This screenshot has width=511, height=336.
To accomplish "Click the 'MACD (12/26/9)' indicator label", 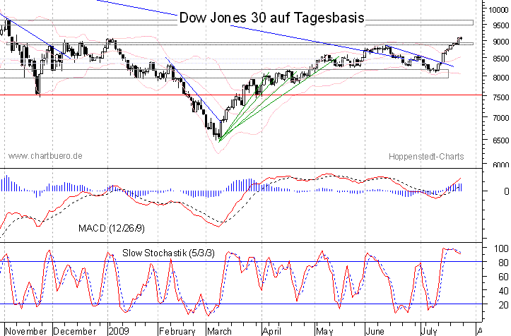I will [x=112, y=228].
